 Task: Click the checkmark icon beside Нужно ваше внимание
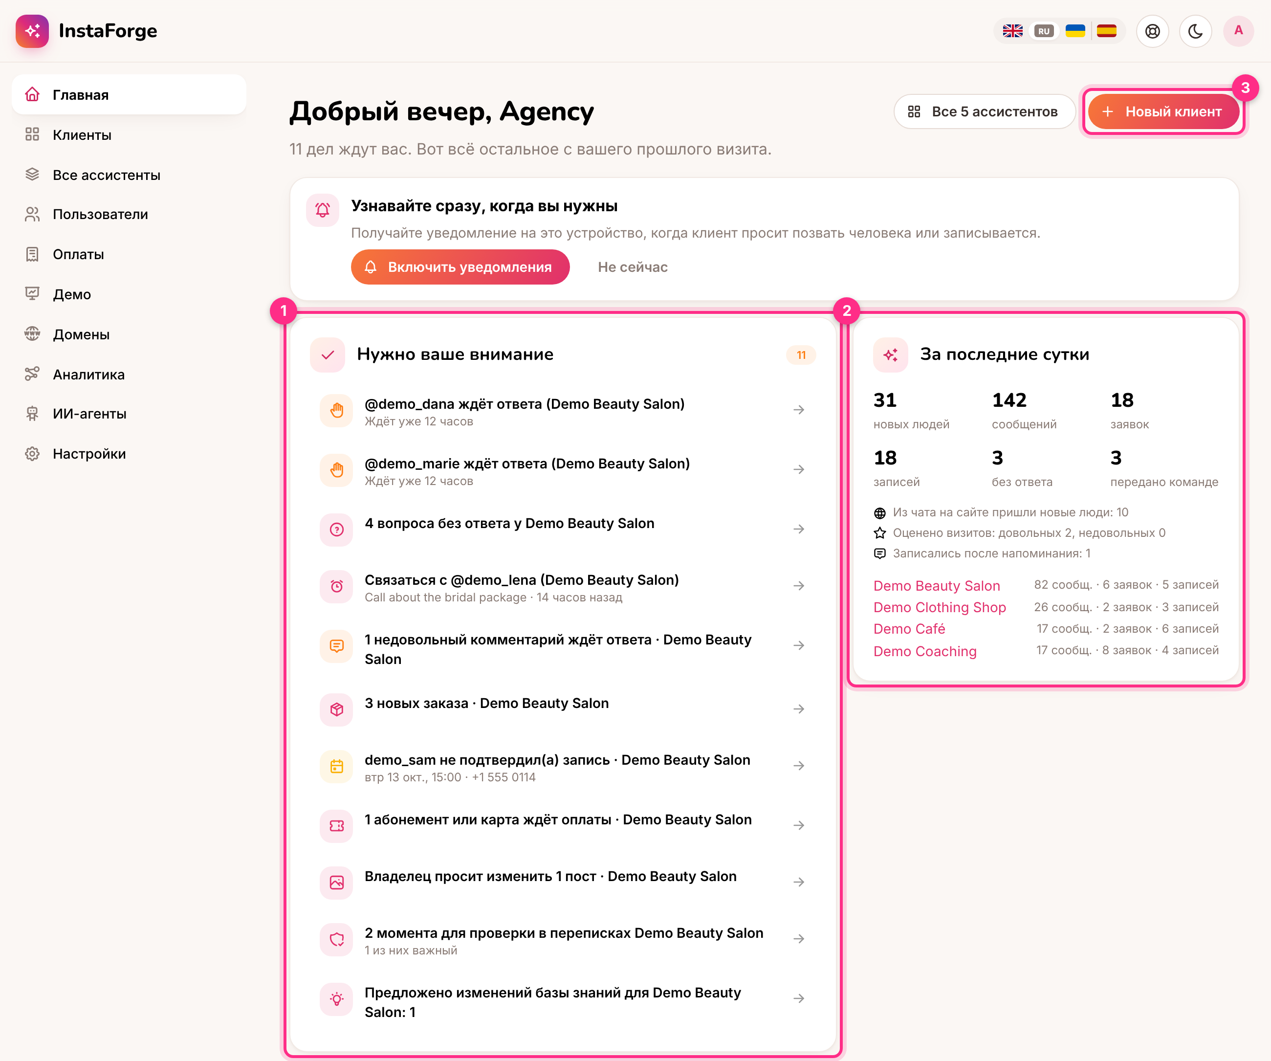click(328, 354)
